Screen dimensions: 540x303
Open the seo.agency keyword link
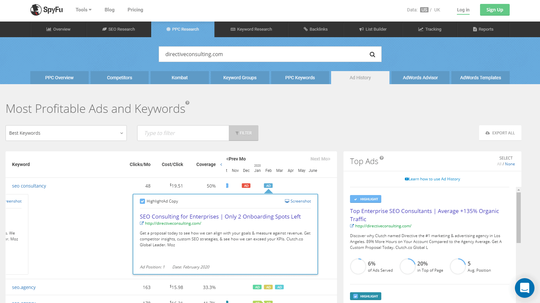pos(24,287)
